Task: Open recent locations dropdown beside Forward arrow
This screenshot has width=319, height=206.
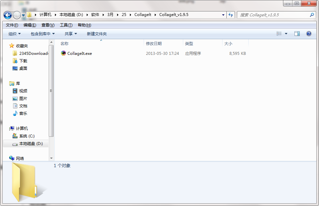Action: pos(23,15)
